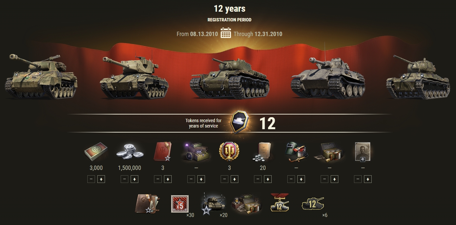
Task: Increase crew member reward with plus
Action: click(x=368, y=179)
